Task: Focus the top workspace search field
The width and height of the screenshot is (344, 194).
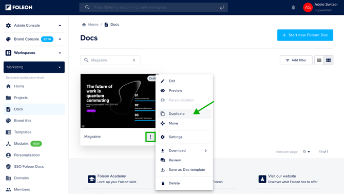Action: (154, 7)
